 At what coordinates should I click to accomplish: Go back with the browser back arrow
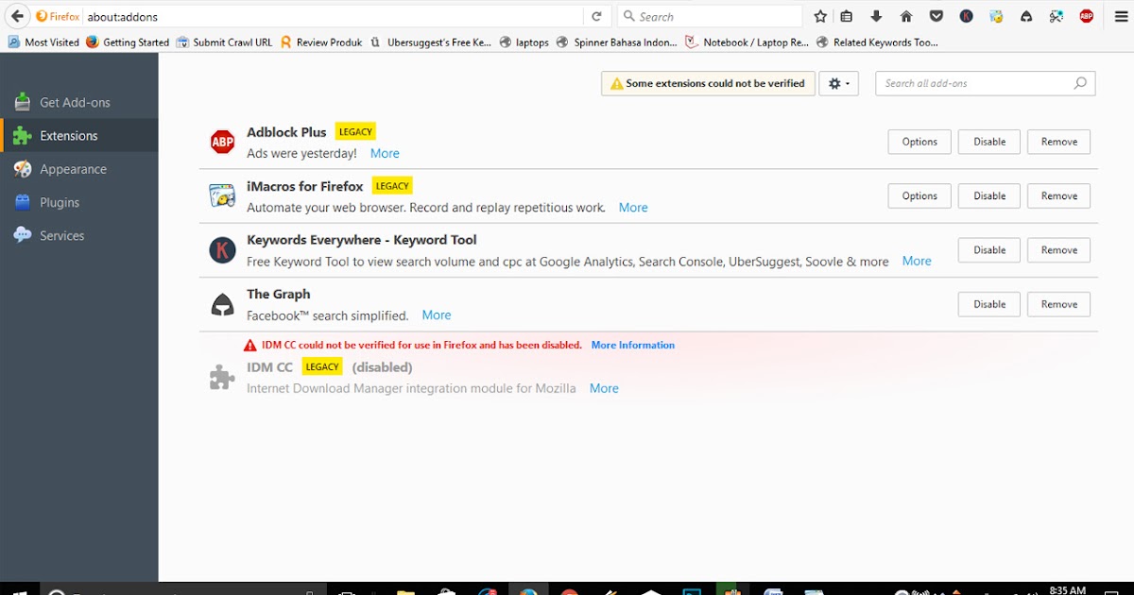pyautogui.click(x=17, y=16)
